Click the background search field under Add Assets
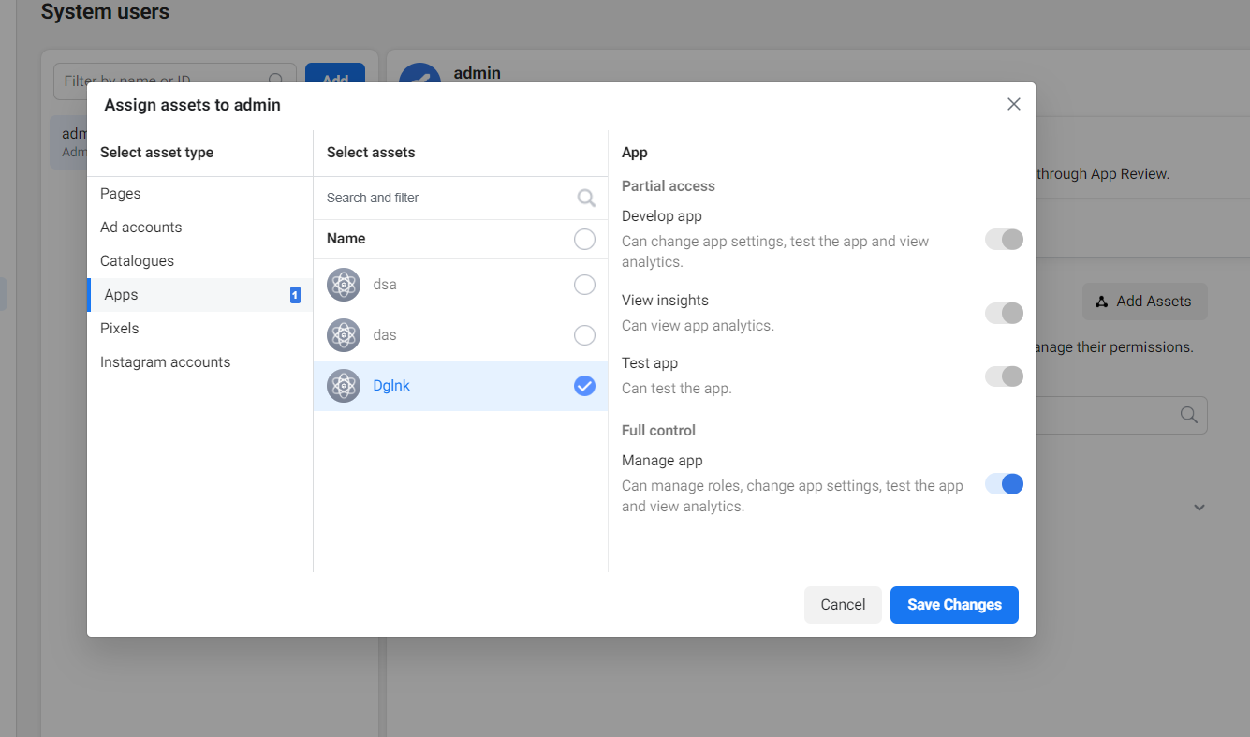Viewport: 1250px width, 737px height. point(1121,415)
